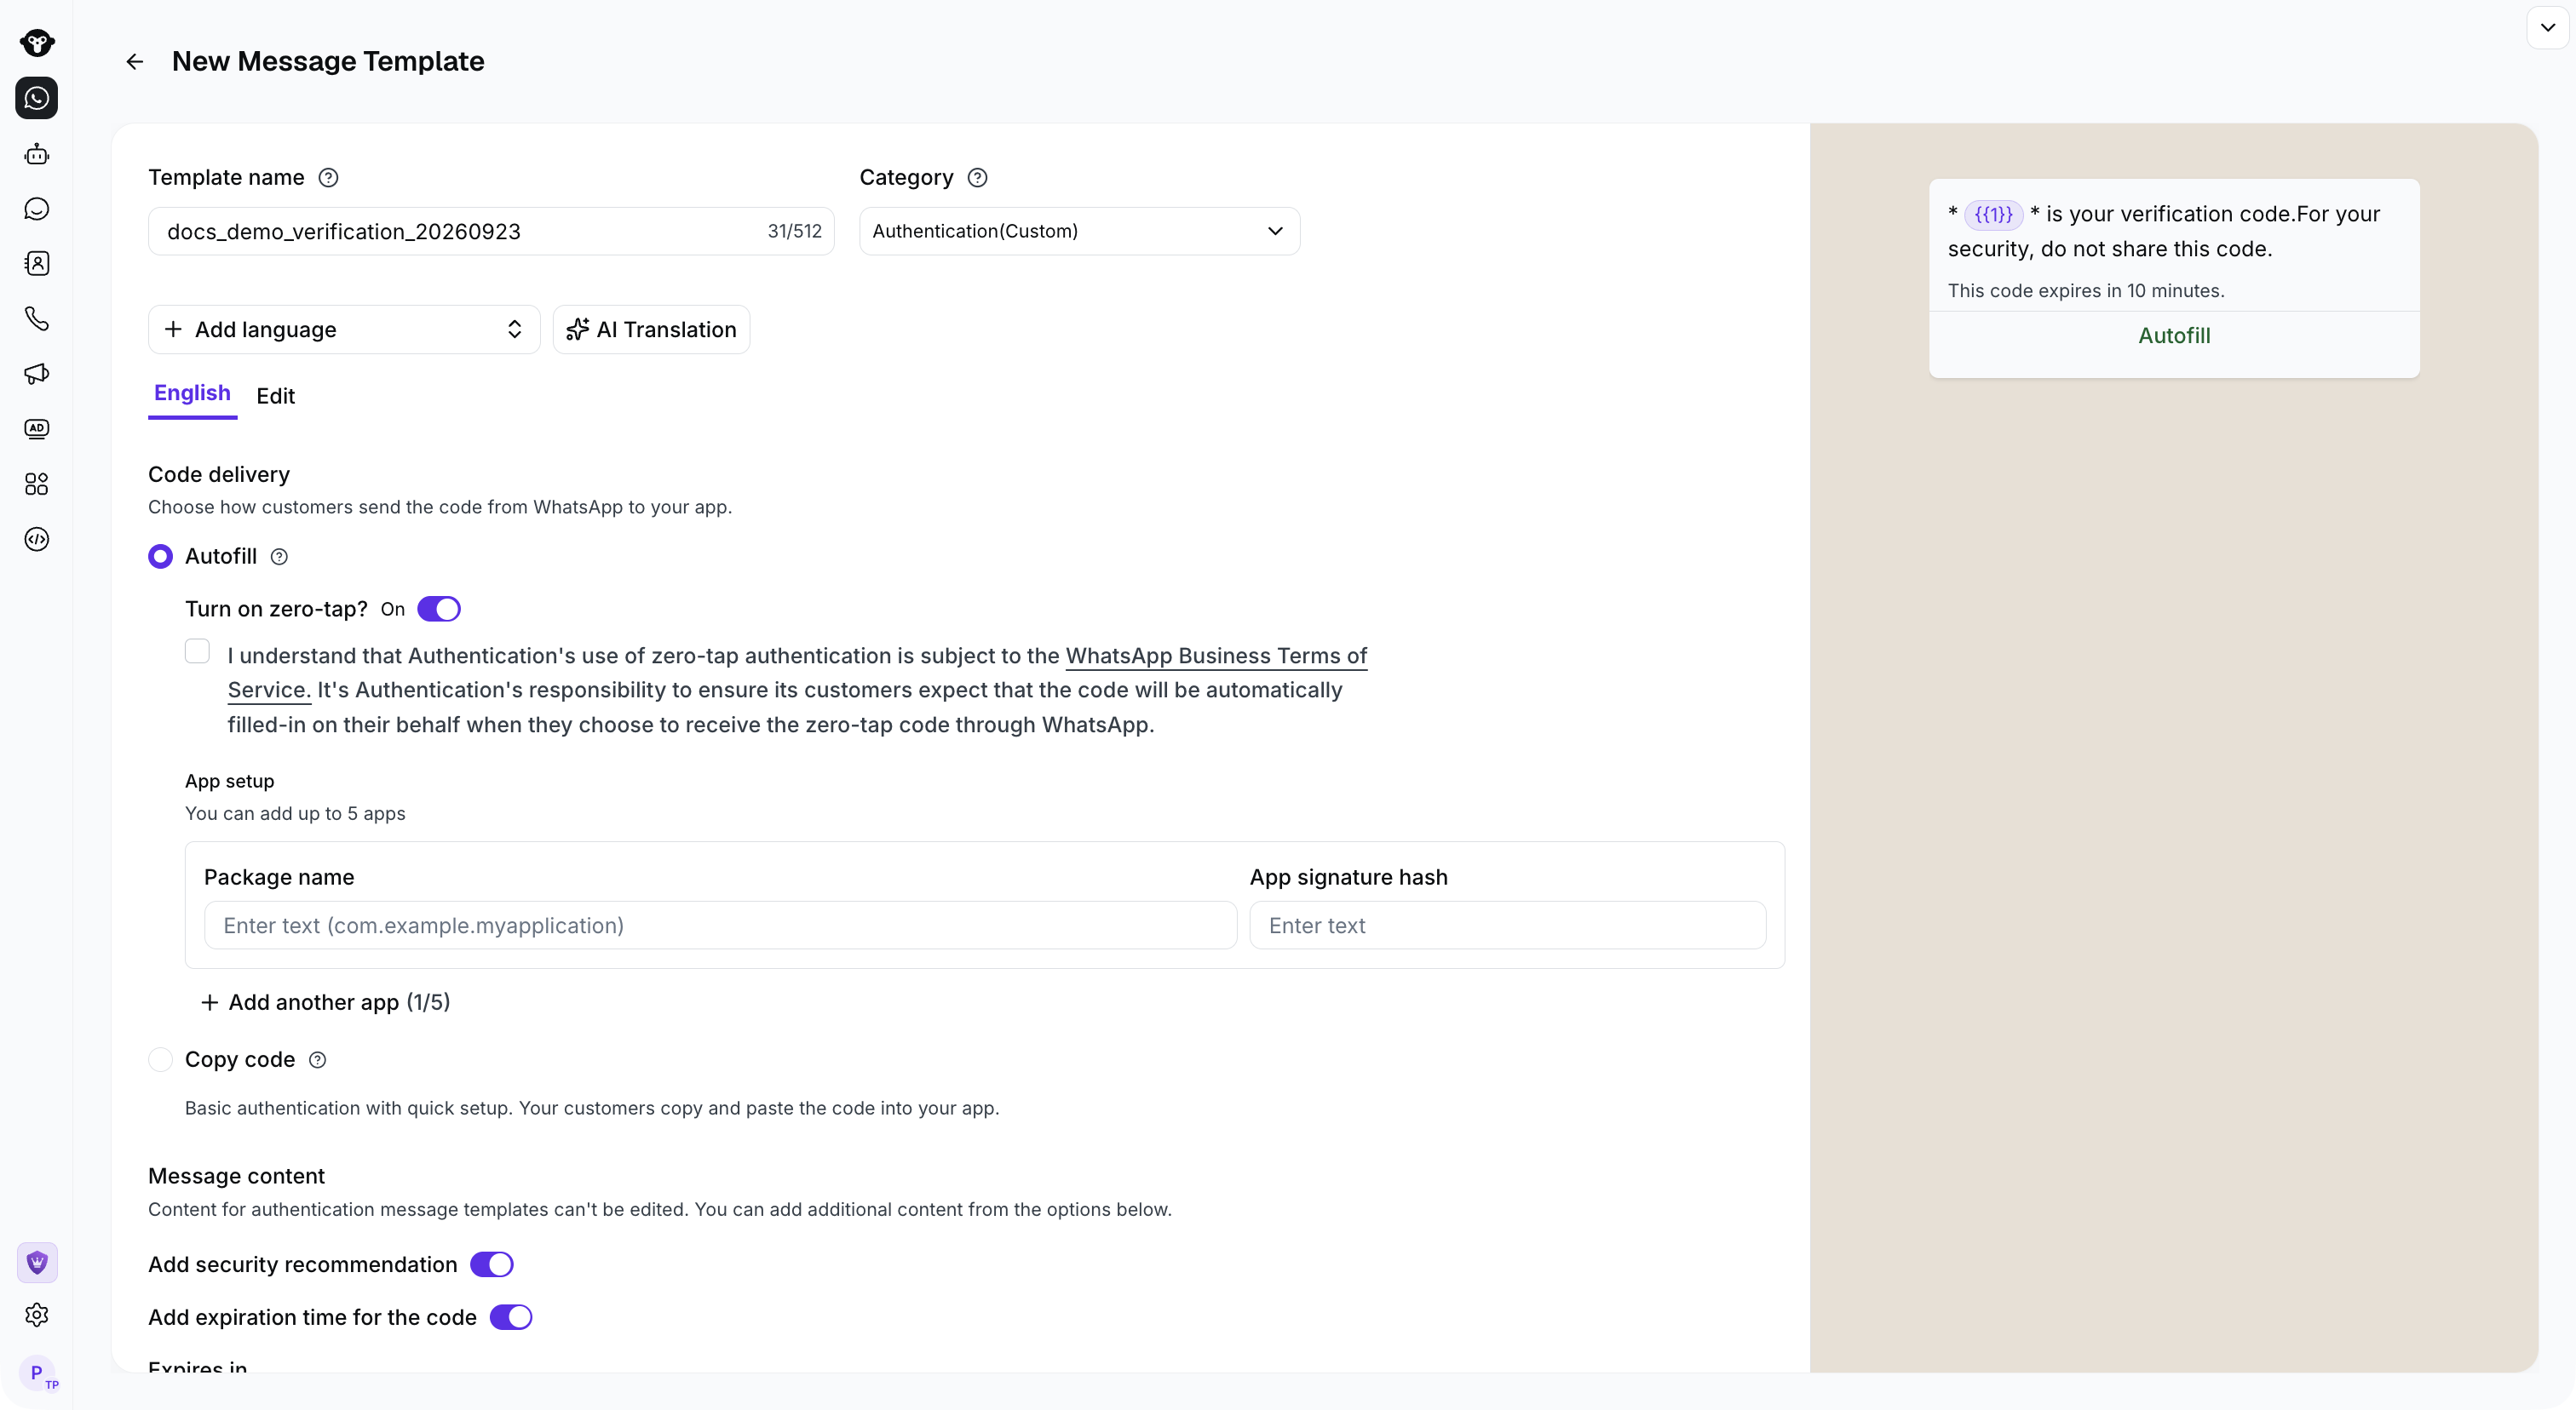Open the Add language dropdown
The image size is (2576, 1410).
(x=344, y=330)
